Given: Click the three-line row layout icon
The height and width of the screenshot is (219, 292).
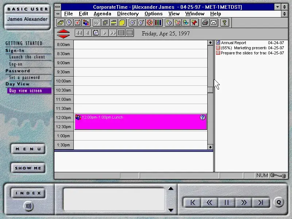Looking at the screenshot, I should tap(130, 33).
